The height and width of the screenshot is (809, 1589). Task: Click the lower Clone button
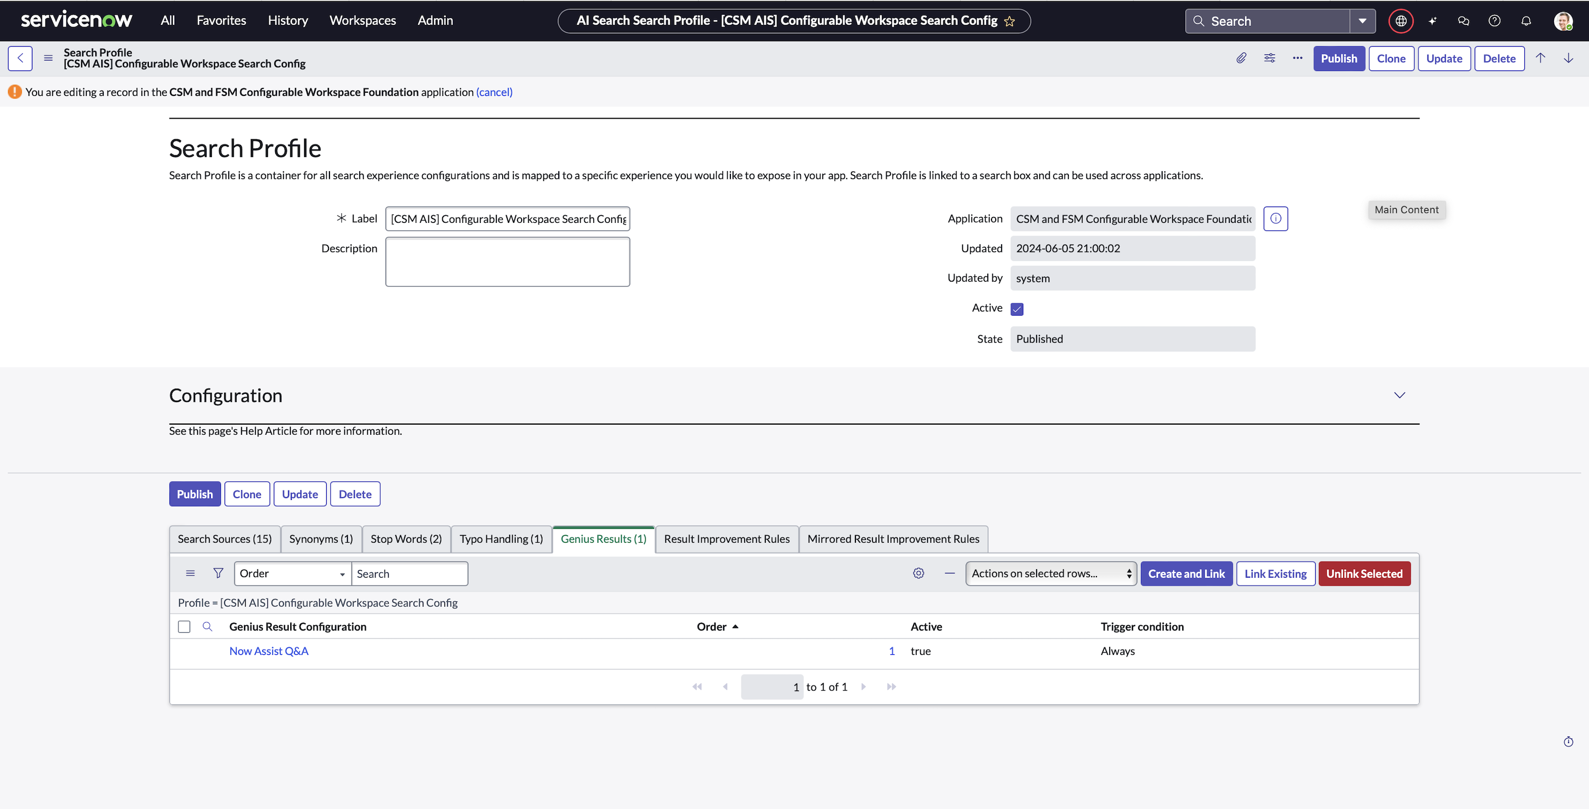[247, 494]
